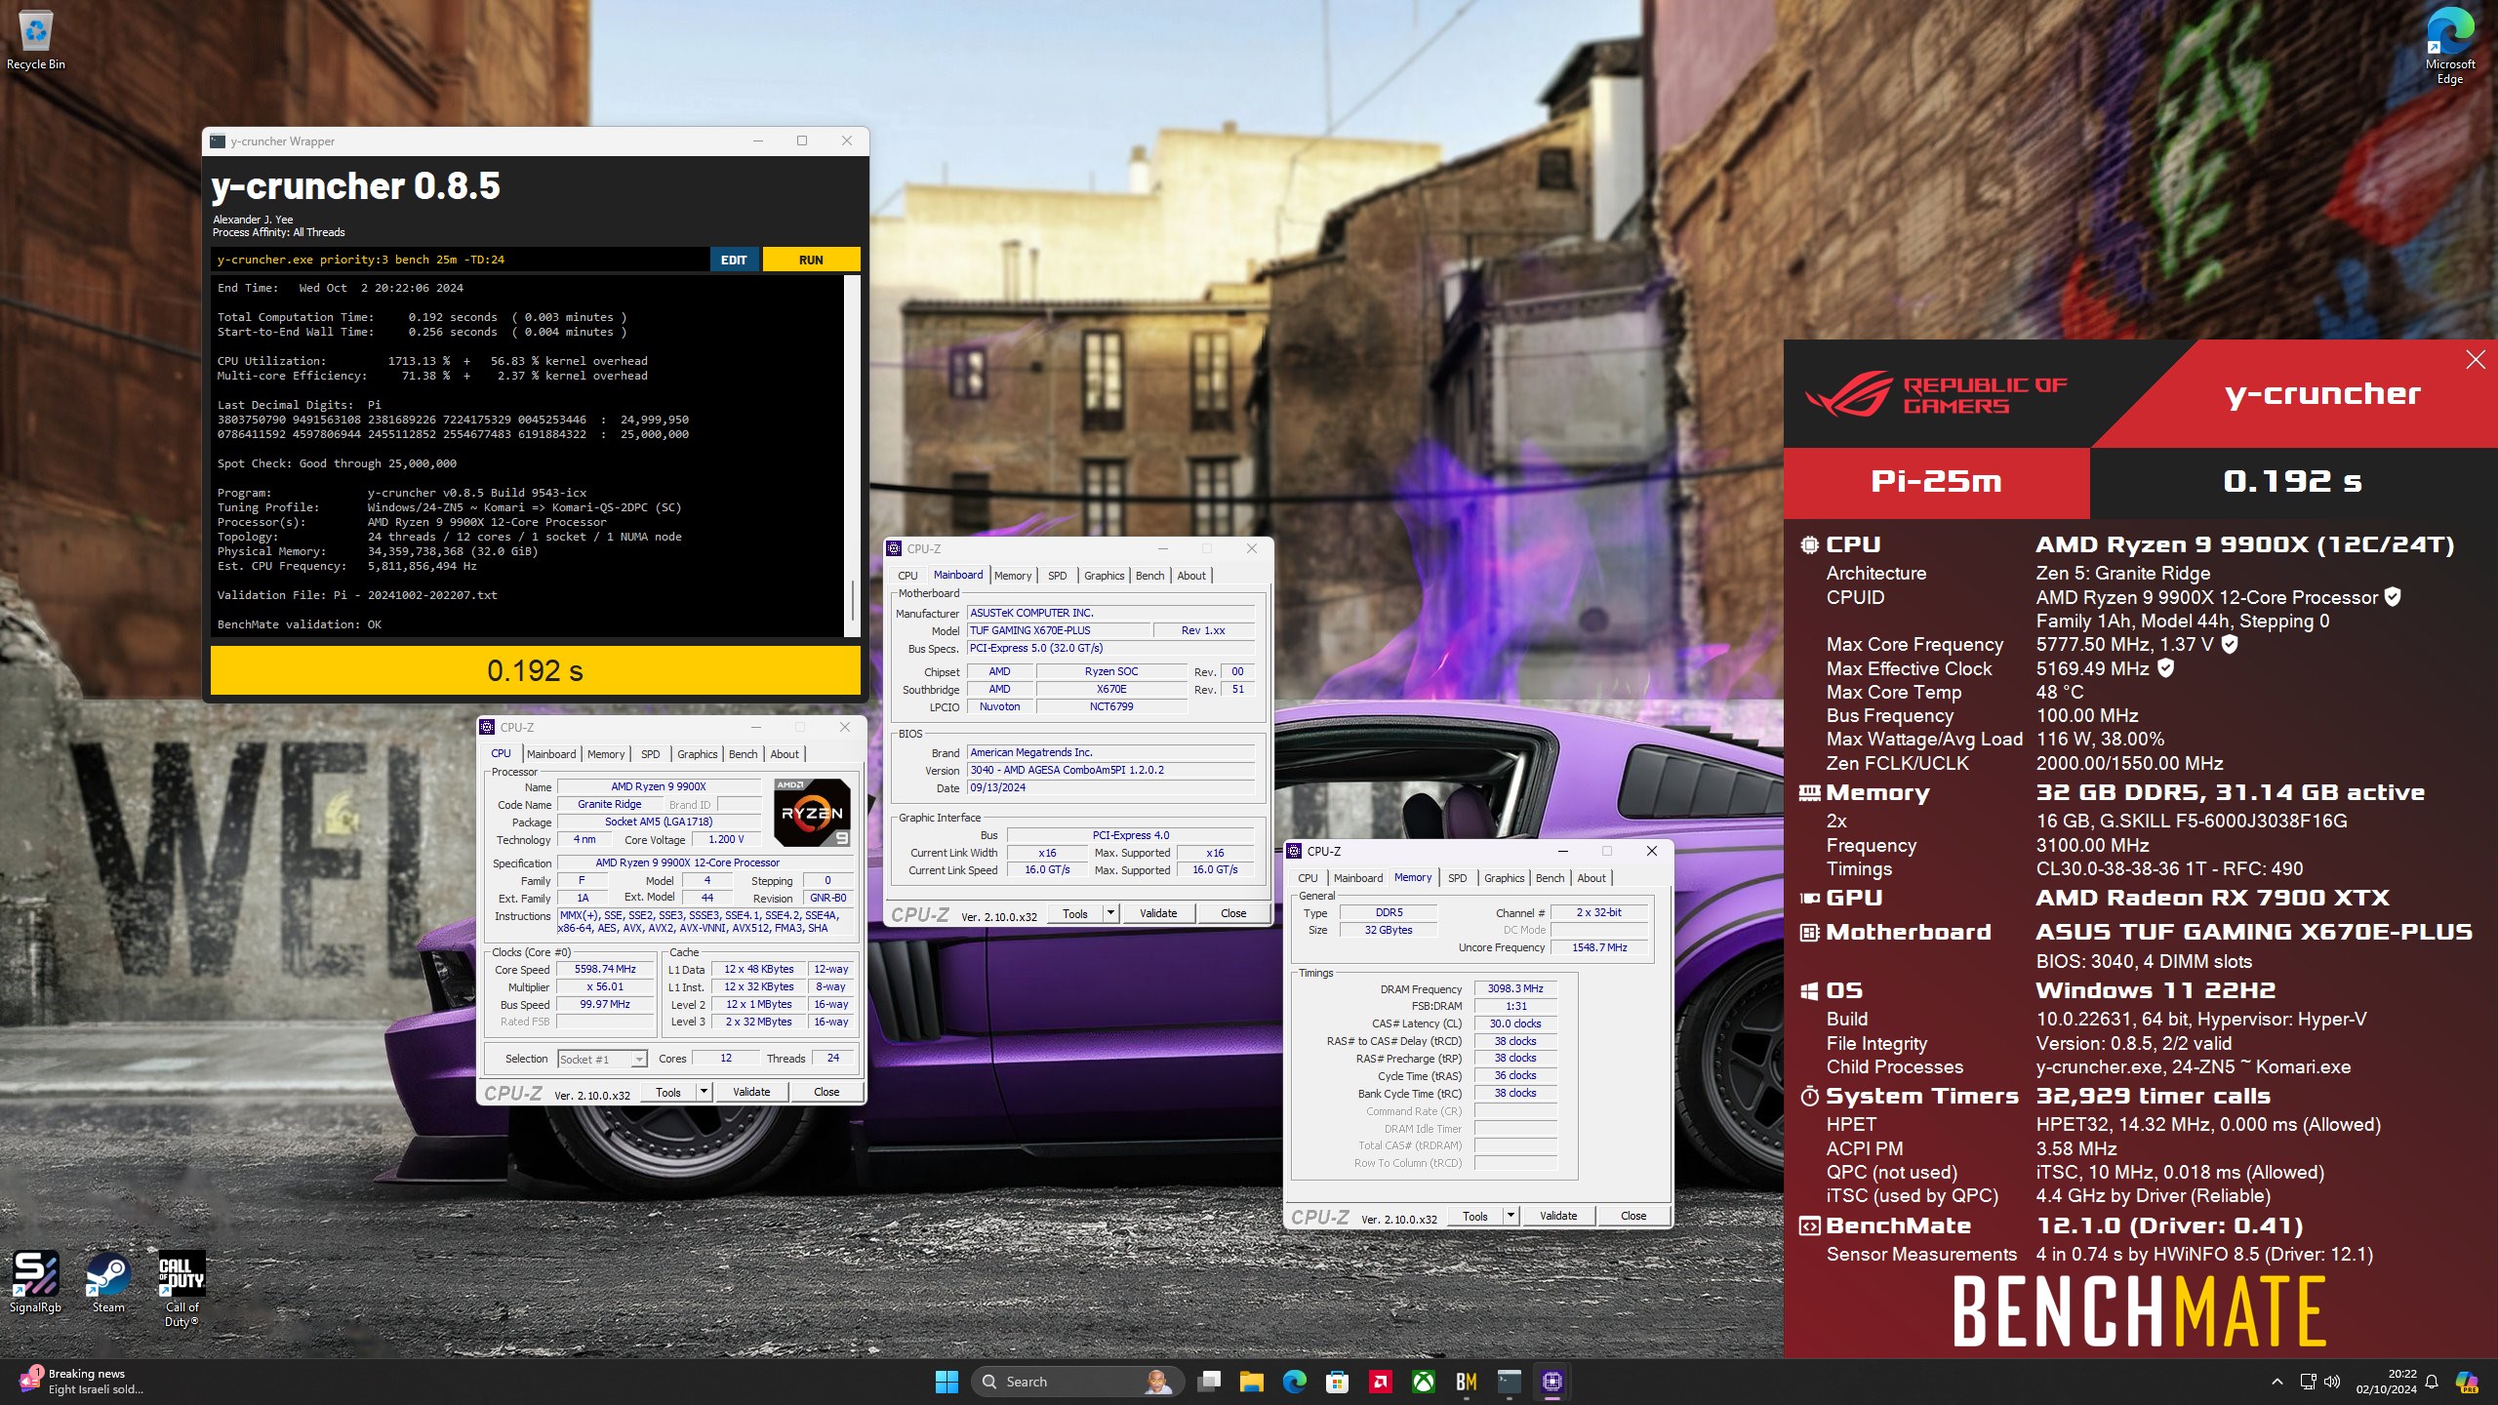
Task: Select the CPU tab in CPU-Z Memory window
Action: pyautogui.click(x=1308, y=878)
